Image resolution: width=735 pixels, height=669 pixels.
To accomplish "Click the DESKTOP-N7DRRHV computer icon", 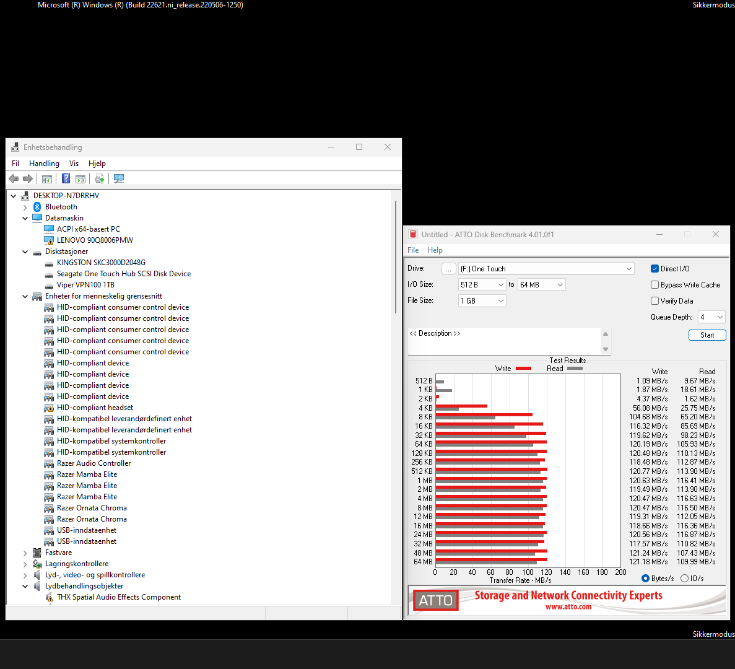I will click(x=25, y=196).
